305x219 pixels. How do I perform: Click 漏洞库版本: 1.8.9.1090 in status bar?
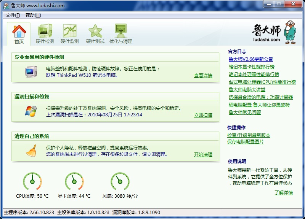tap(136, 213)
